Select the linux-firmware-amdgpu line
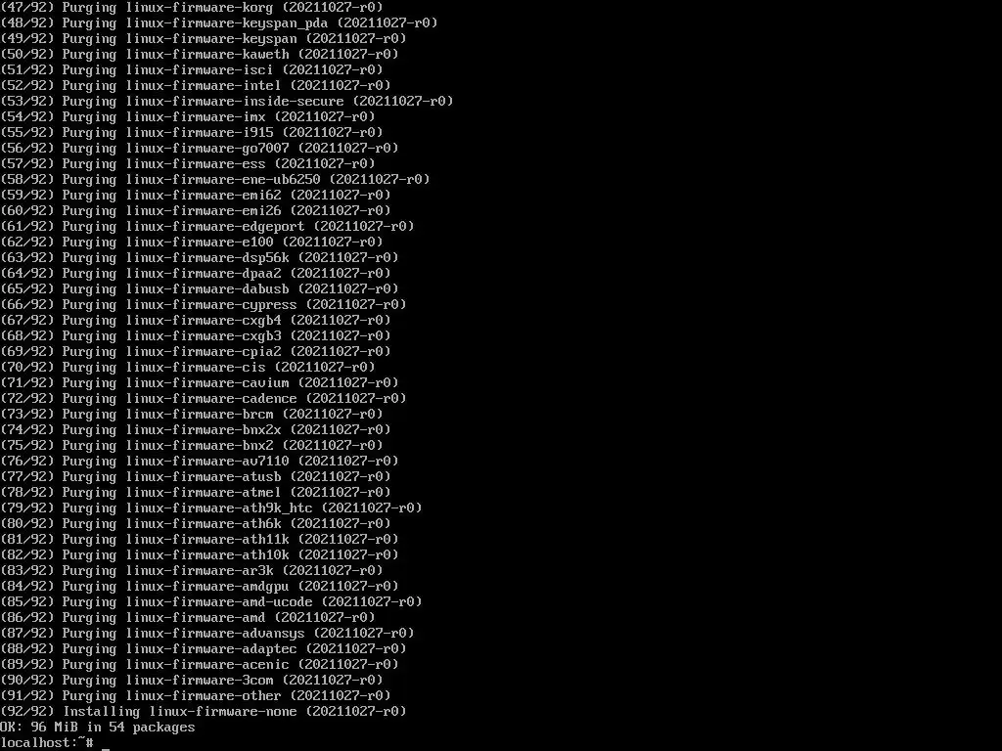The height and width of the screenshot is (751, 1002). pyautogui.click(x=200, y=587)
